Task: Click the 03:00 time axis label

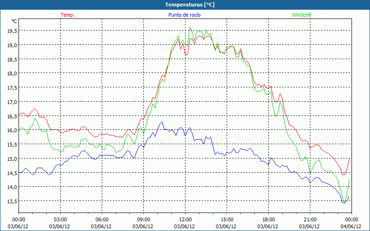Action: 61,220
